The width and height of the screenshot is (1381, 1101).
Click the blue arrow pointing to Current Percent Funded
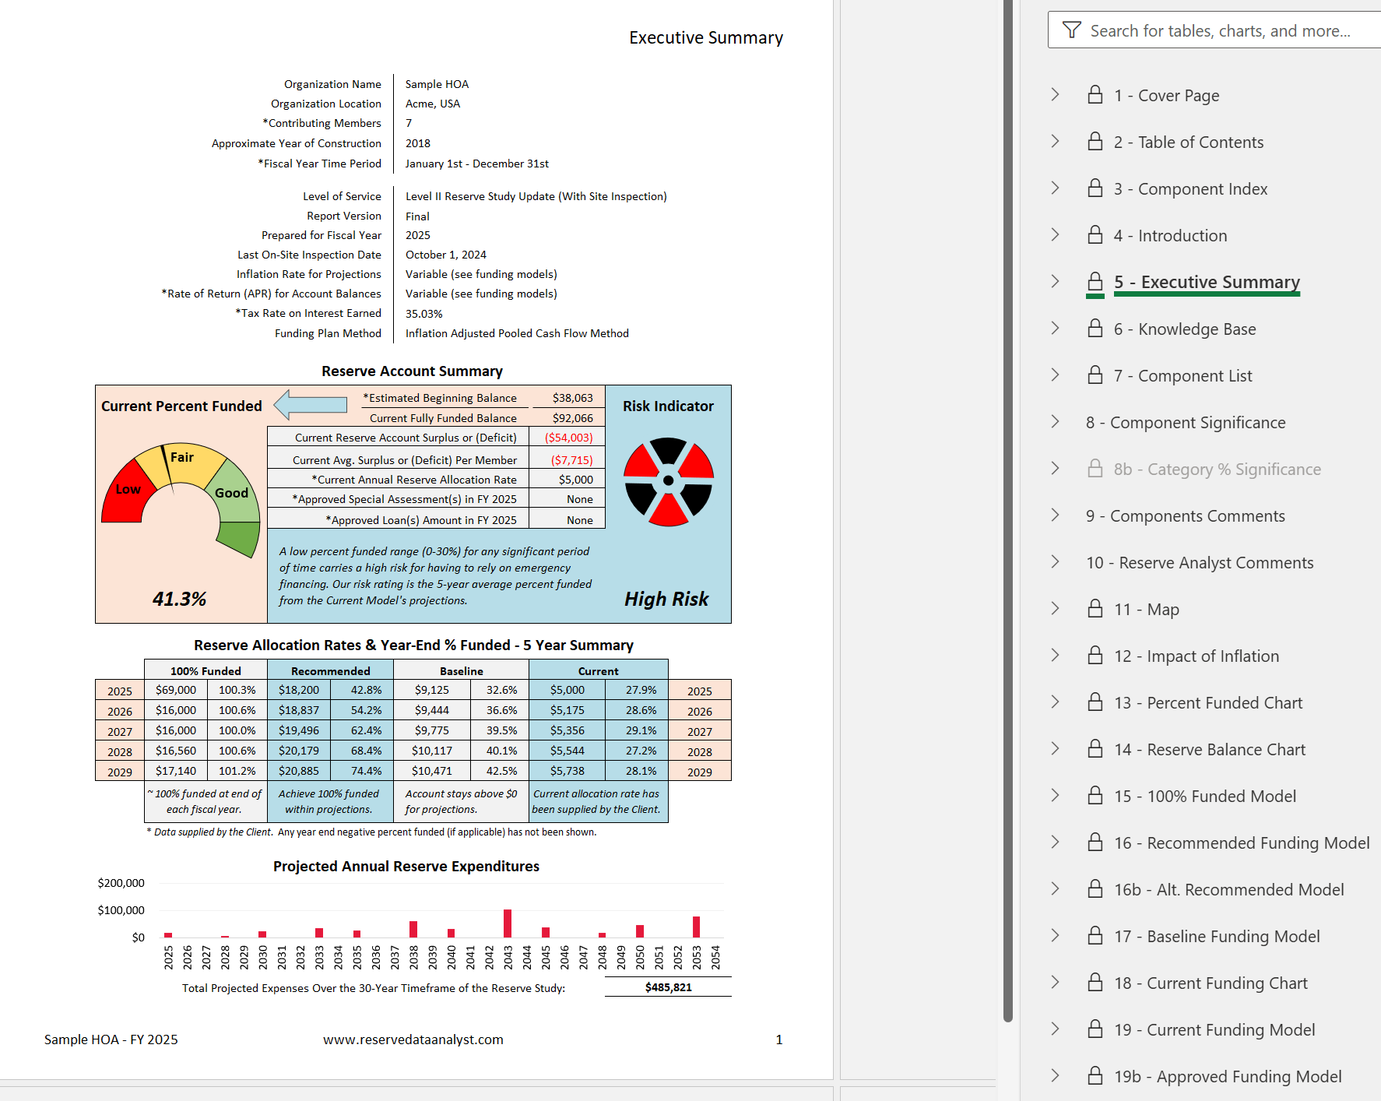(311, 404)
